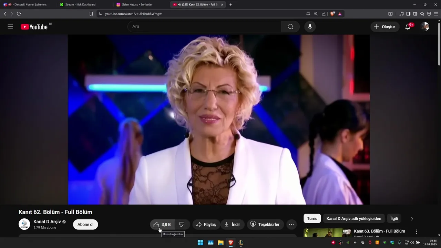Viewport: 441px width, 248px height.
Task: Click the search magnifier button
Action: (x=290, y=27)
